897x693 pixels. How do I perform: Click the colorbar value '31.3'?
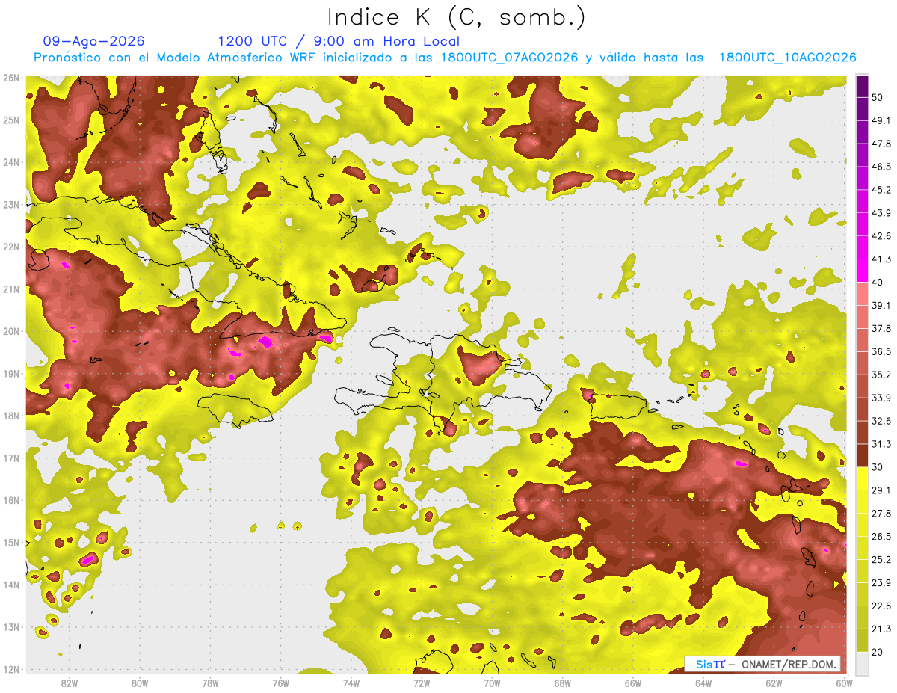pyautogui.click(x=881, y=444)
